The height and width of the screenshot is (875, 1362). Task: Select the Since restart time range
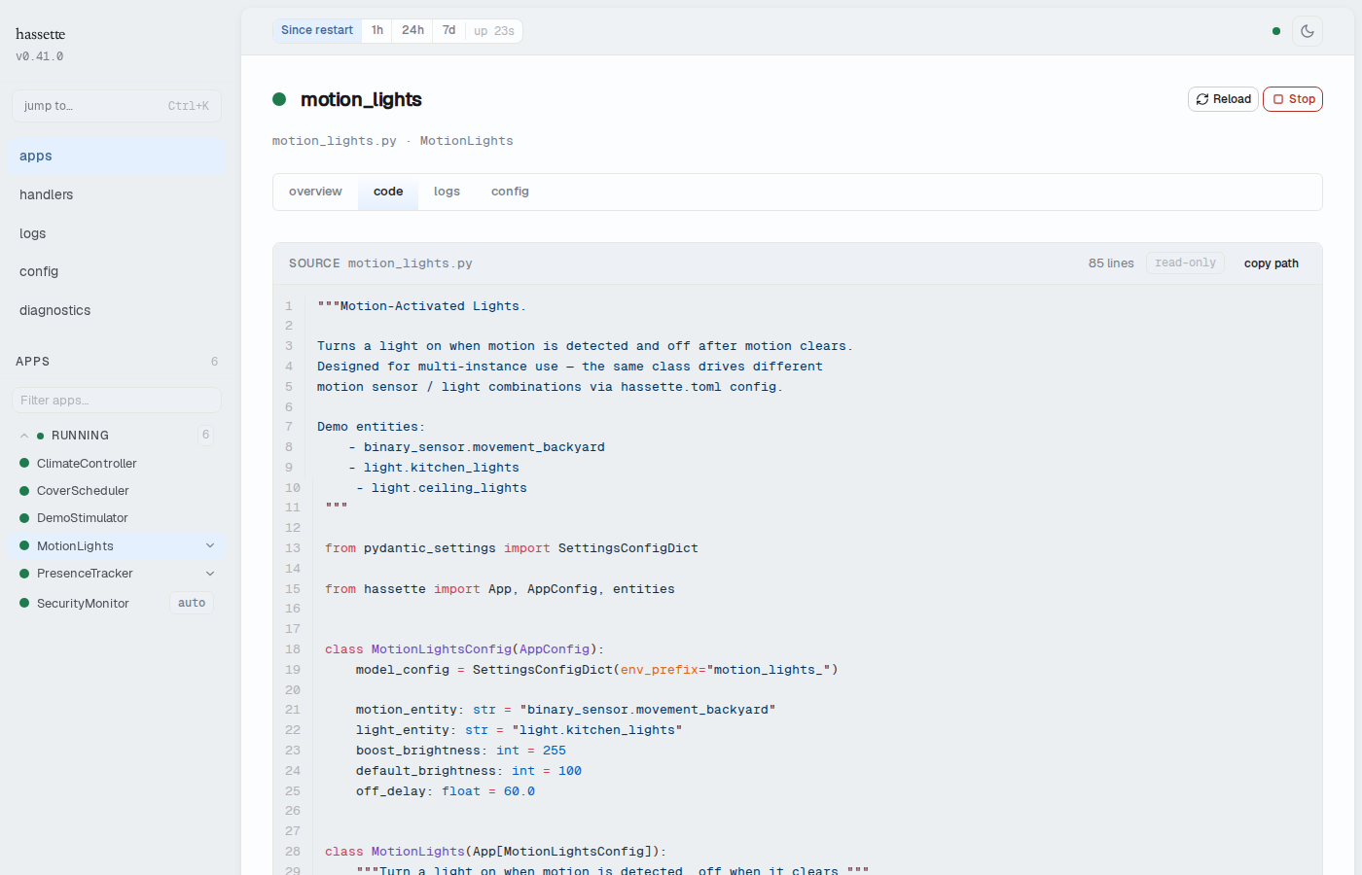(317, 31)
